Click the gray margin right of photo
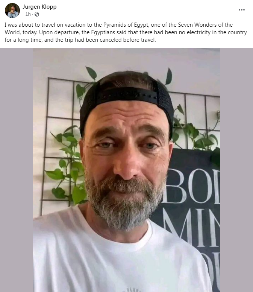253x292 pixels. (x=236, y=170)
